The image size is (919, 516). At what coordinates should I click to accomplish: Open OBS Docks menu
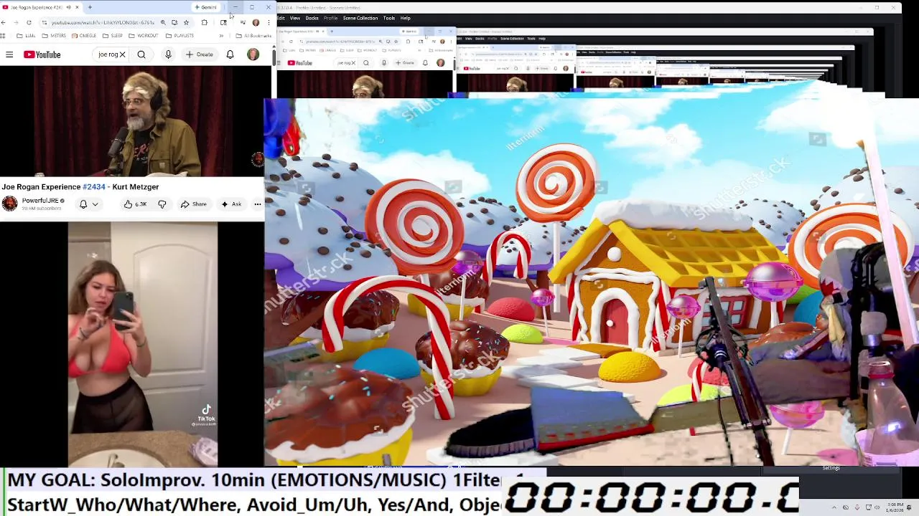(312, 18)
